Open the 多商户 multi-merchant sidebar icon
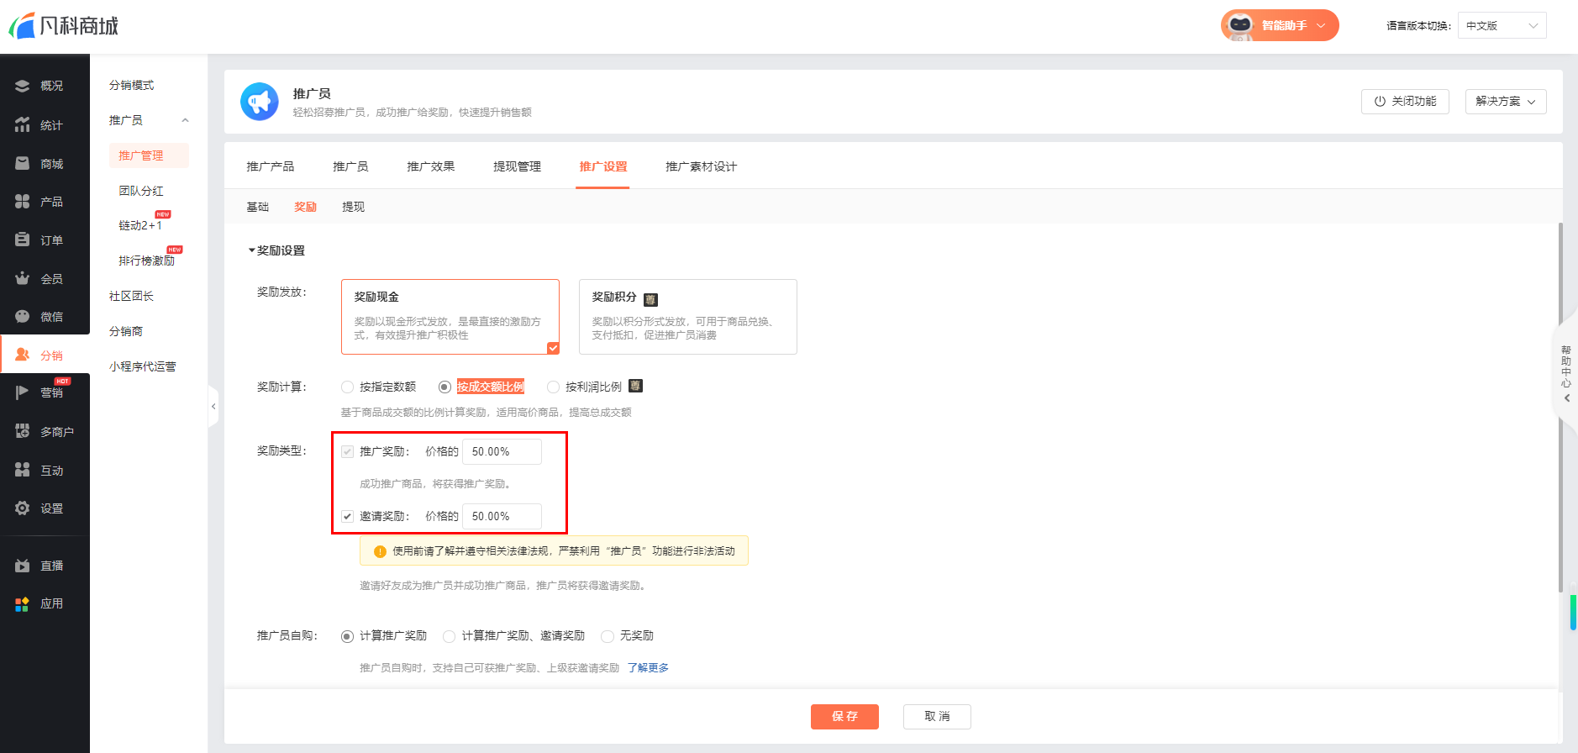 23,431
